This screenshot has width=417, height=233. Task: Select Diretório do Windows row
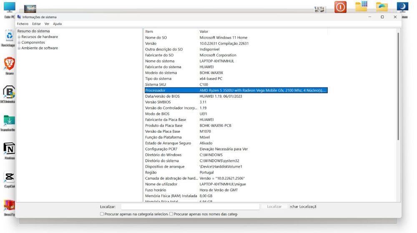[236, 155]
